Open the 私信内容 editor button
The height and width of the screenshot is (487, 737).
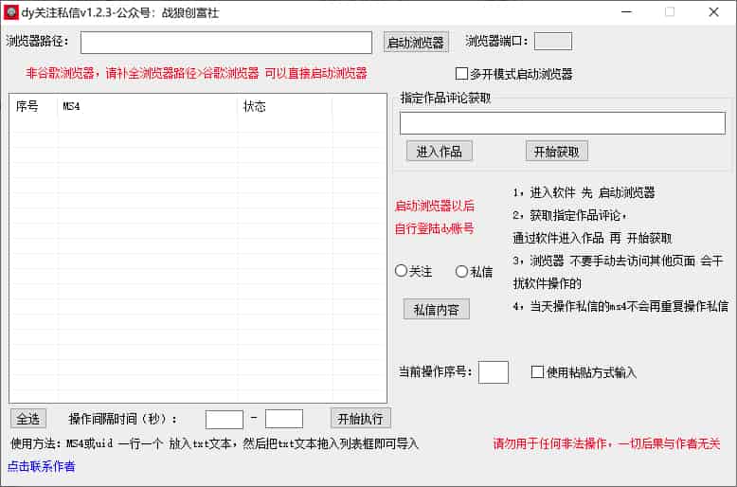pos(436,309)
